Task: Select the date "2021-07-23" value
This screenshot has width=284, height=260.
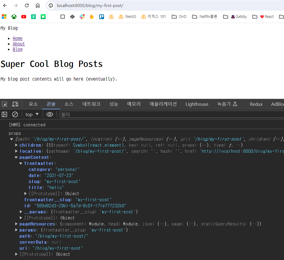Action: click(x=59, y=175)
